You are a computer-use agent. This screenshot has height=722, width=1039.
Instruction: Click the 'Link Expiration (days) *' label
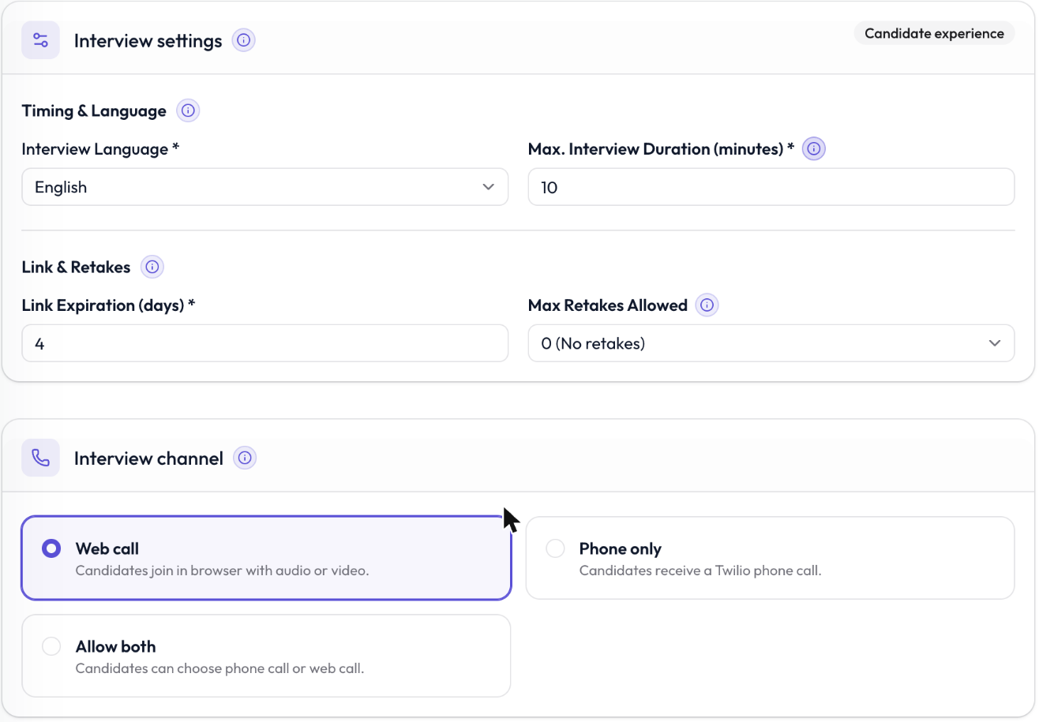coord(108,305)
